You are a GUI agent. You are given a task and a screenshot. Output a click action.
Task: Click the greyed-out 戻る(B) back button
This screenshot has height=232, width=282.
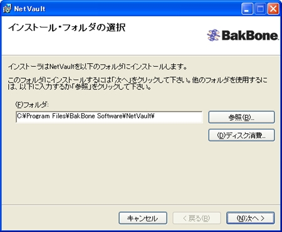[x=197, y=218]
